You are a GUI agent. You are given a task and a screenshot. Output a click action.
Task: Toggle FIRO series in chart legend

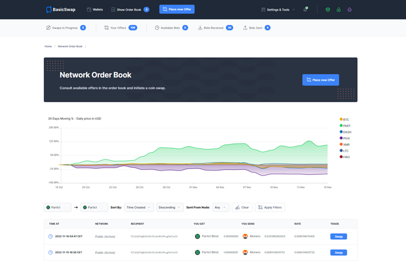pos(345,157)
